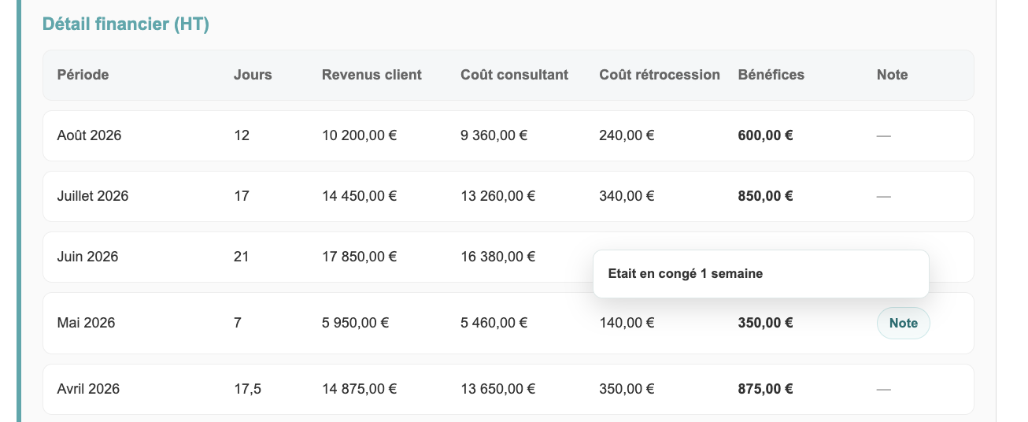The image size is (1028, 422).
Task: Click the 5 950,00 € client revenue
Action: point(355,323)
